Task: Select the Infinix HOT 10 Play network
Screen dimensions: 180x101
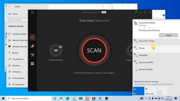Action: click(x=156, y=41)
